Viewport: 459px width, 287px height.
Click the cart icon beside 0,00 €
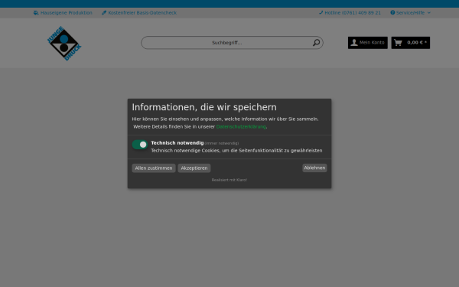point(398,43)
